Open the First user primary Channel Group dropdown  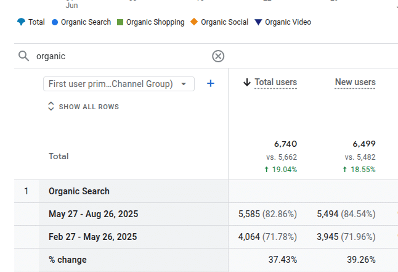coord(119,84)
